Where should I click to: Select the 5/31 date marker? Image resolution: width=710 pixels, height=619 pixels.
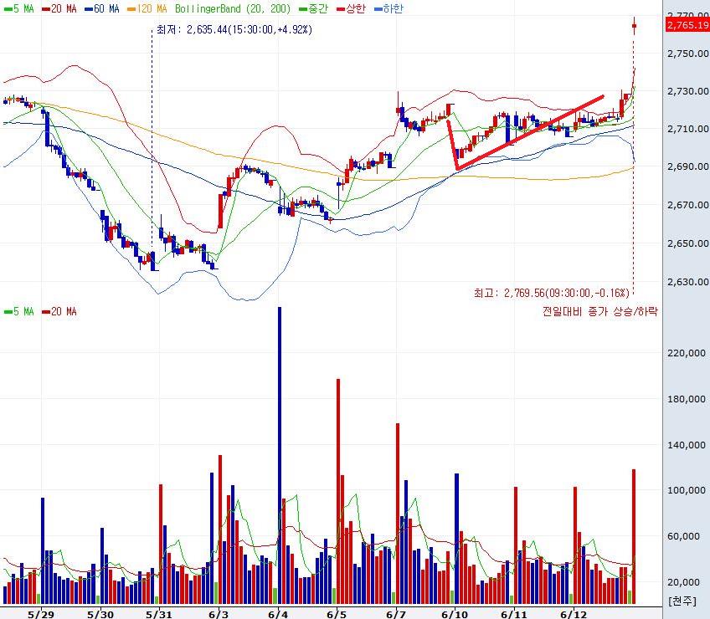coord(159,614)
